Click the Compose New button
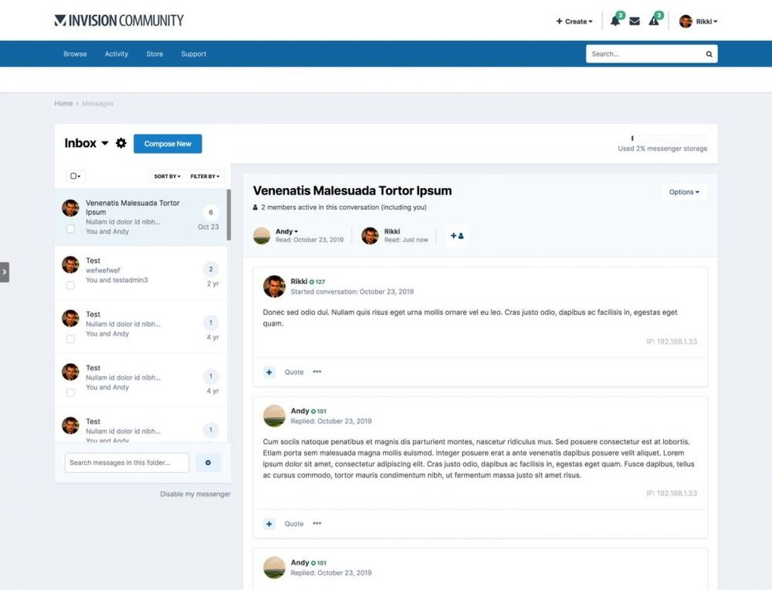Viewport: 772px width, 590px height. click(168, 144)
